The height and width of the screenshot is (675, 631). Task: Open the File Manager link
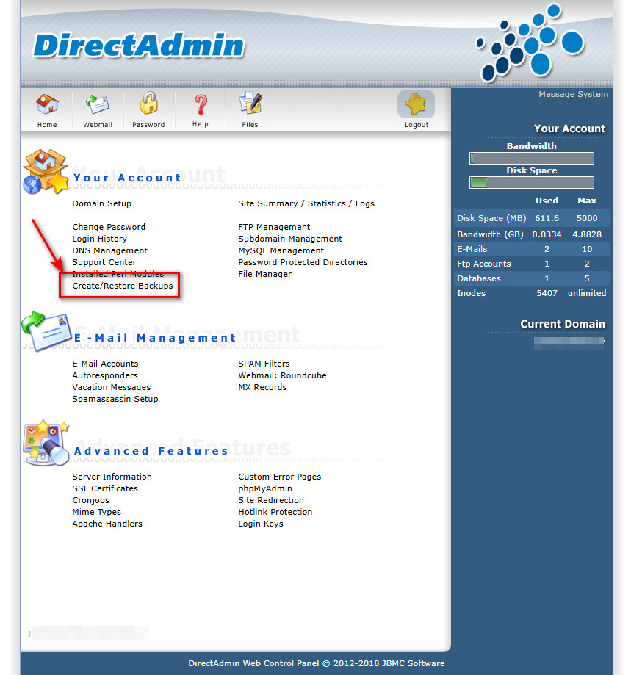coord(264,274)
